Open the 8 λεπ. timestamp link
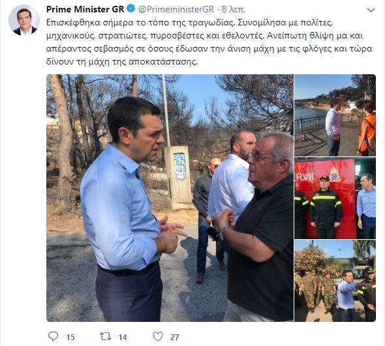Screen dimensions: 385x346 (234, 9)
